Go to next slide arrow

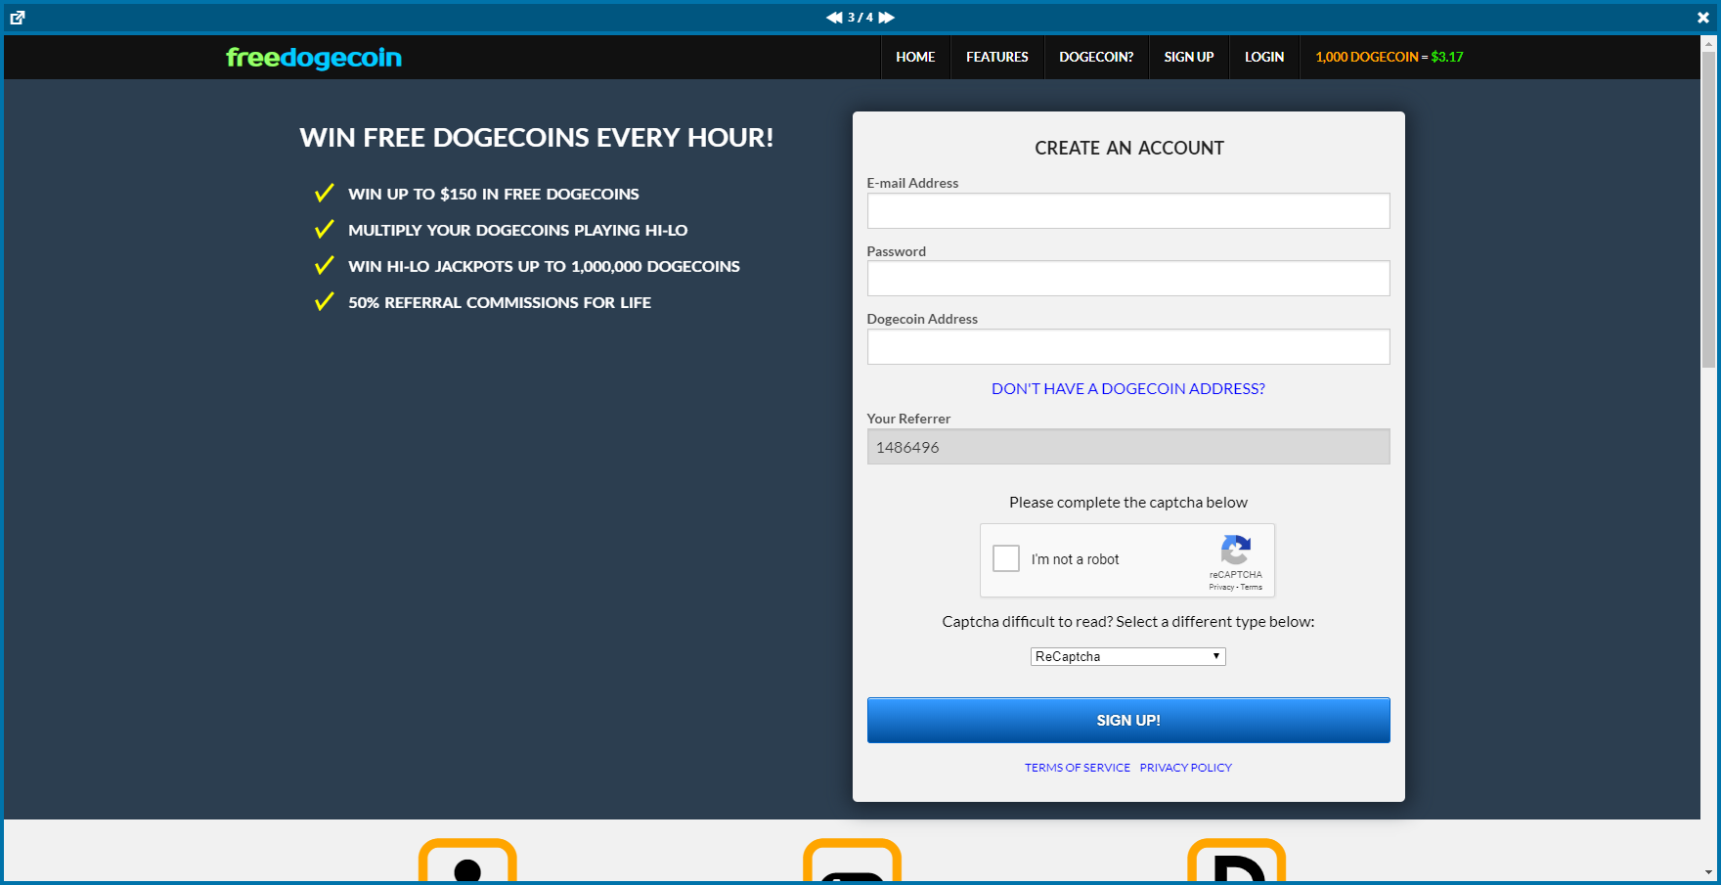[x=886, y=18]
